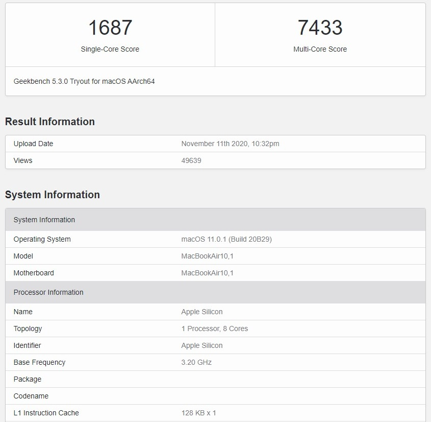Click the Model label
The height and width of the screenshot is (422, 431).
23,256
